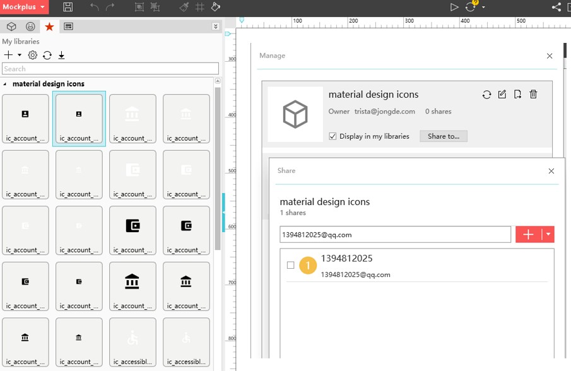The width and height of the screenshot is (571, 371).
Task: Select the highlighted second ic_account thumbnail
Action: [79, 119]
